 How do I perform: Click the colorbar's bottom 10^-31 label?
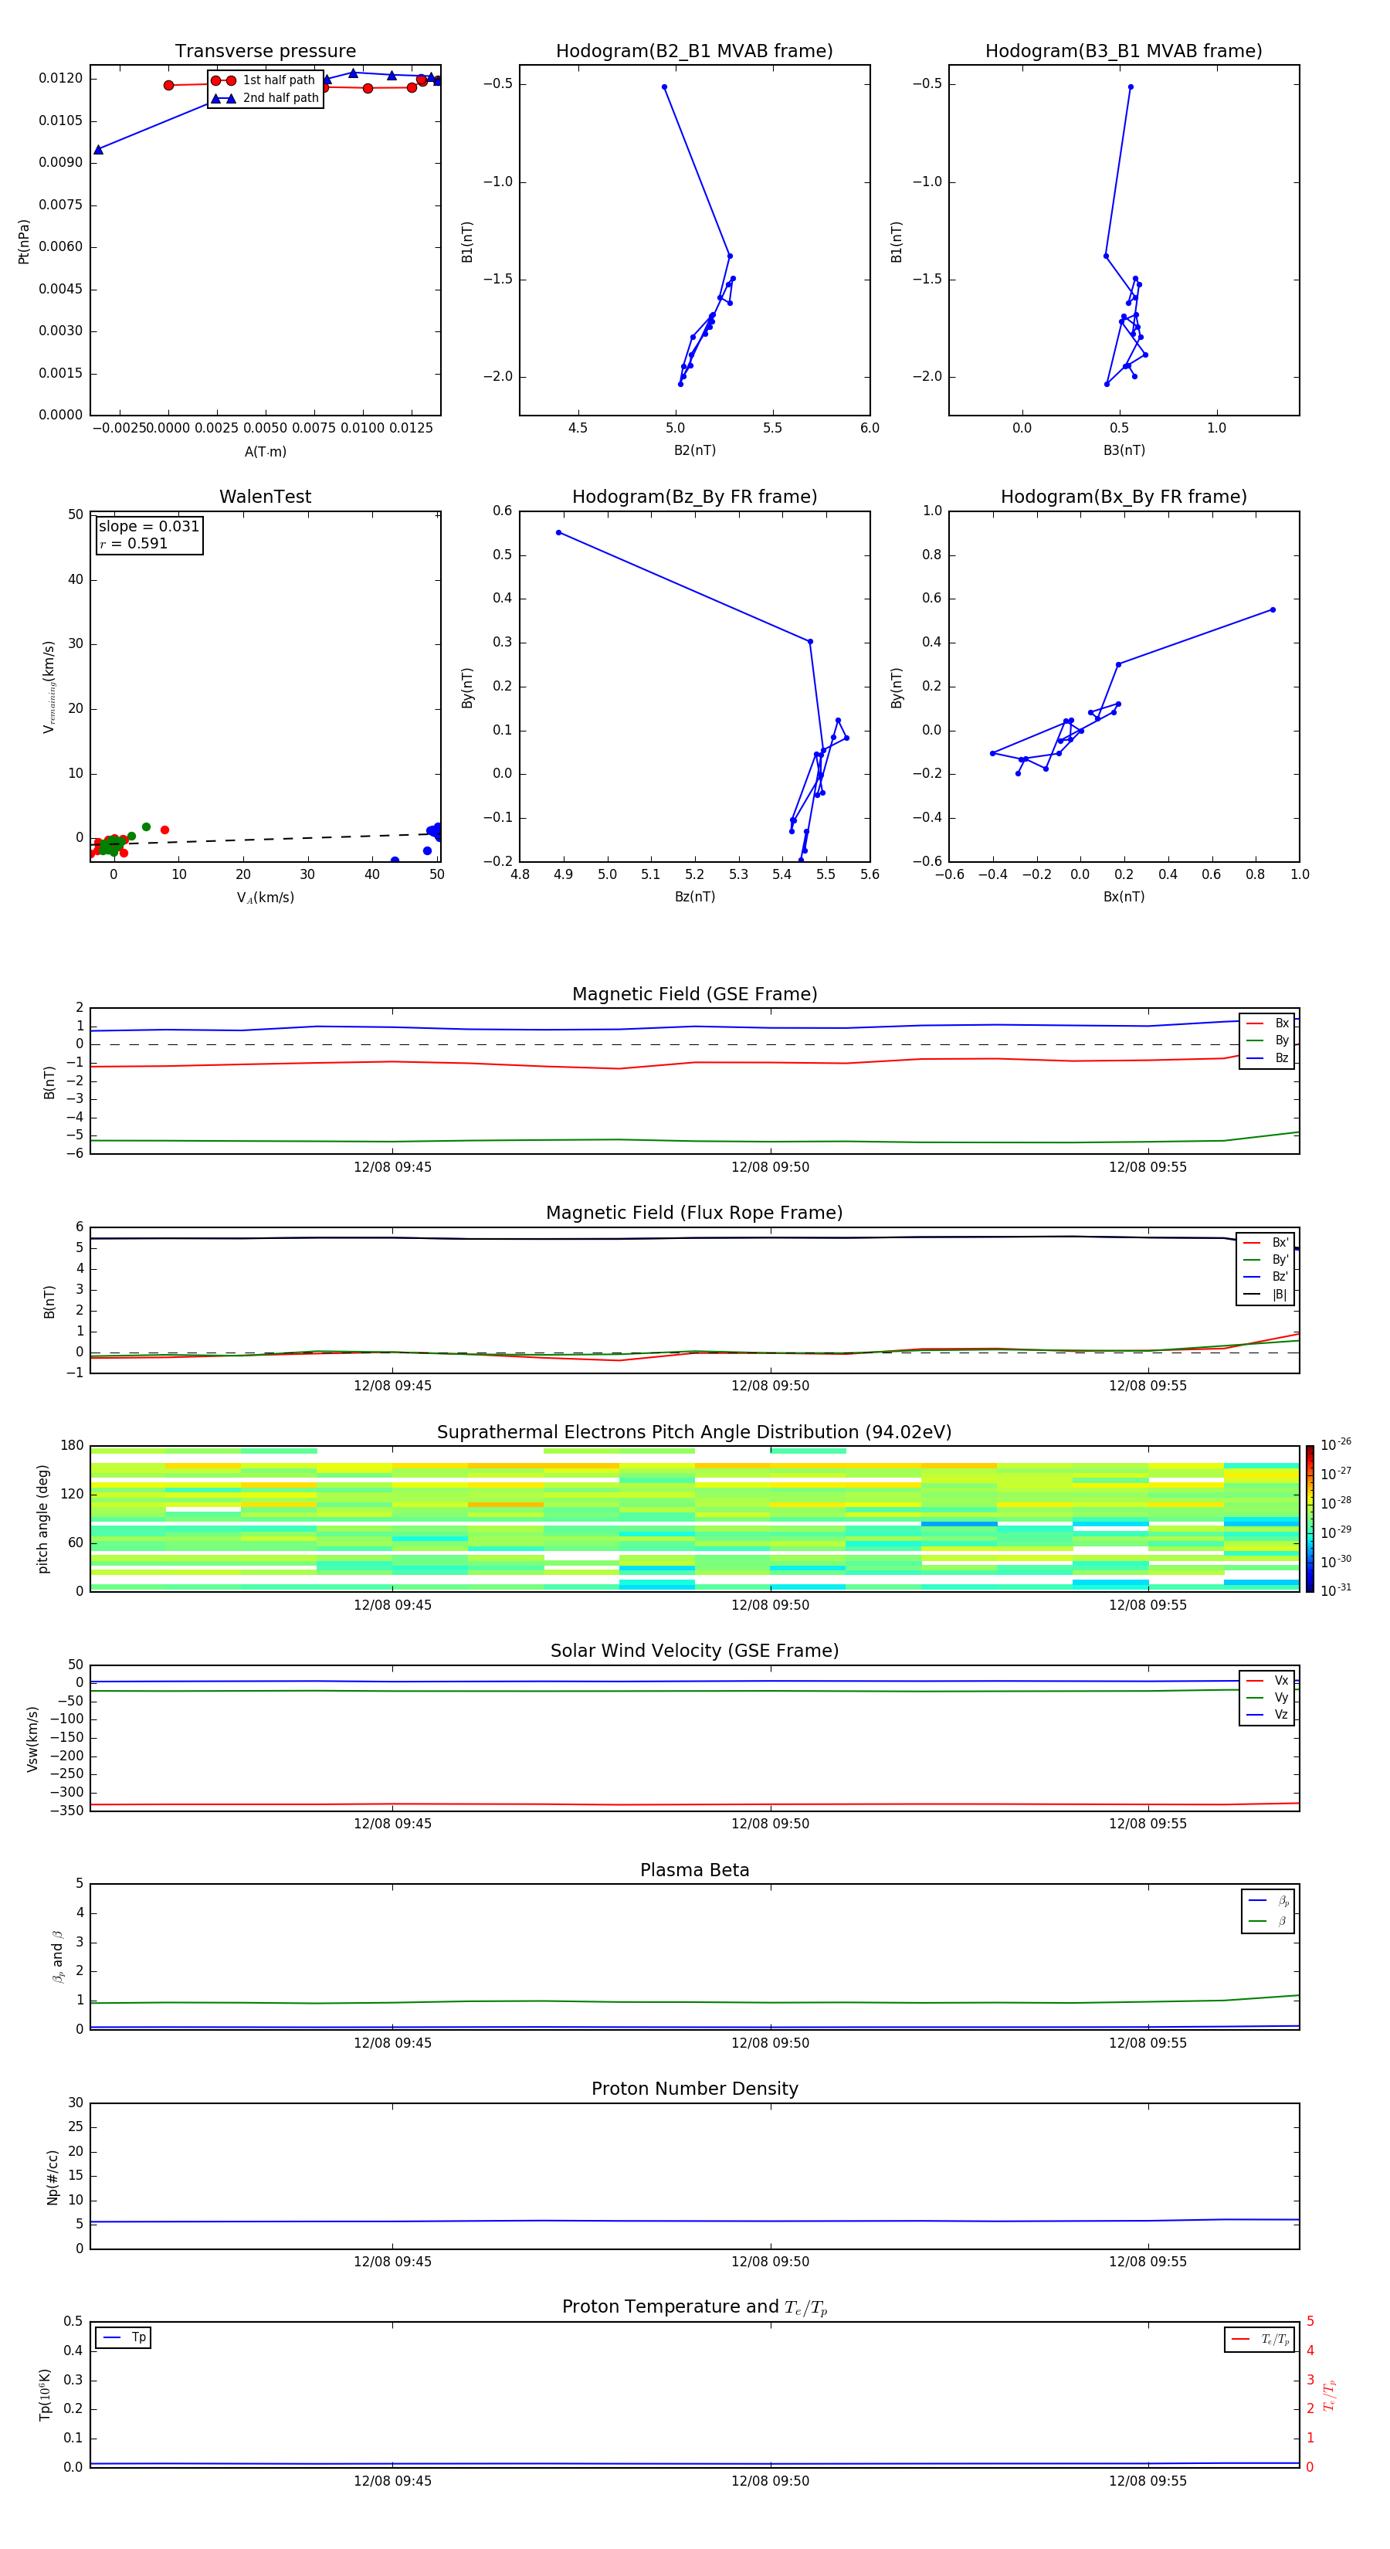click(x=1336, y=1590)
